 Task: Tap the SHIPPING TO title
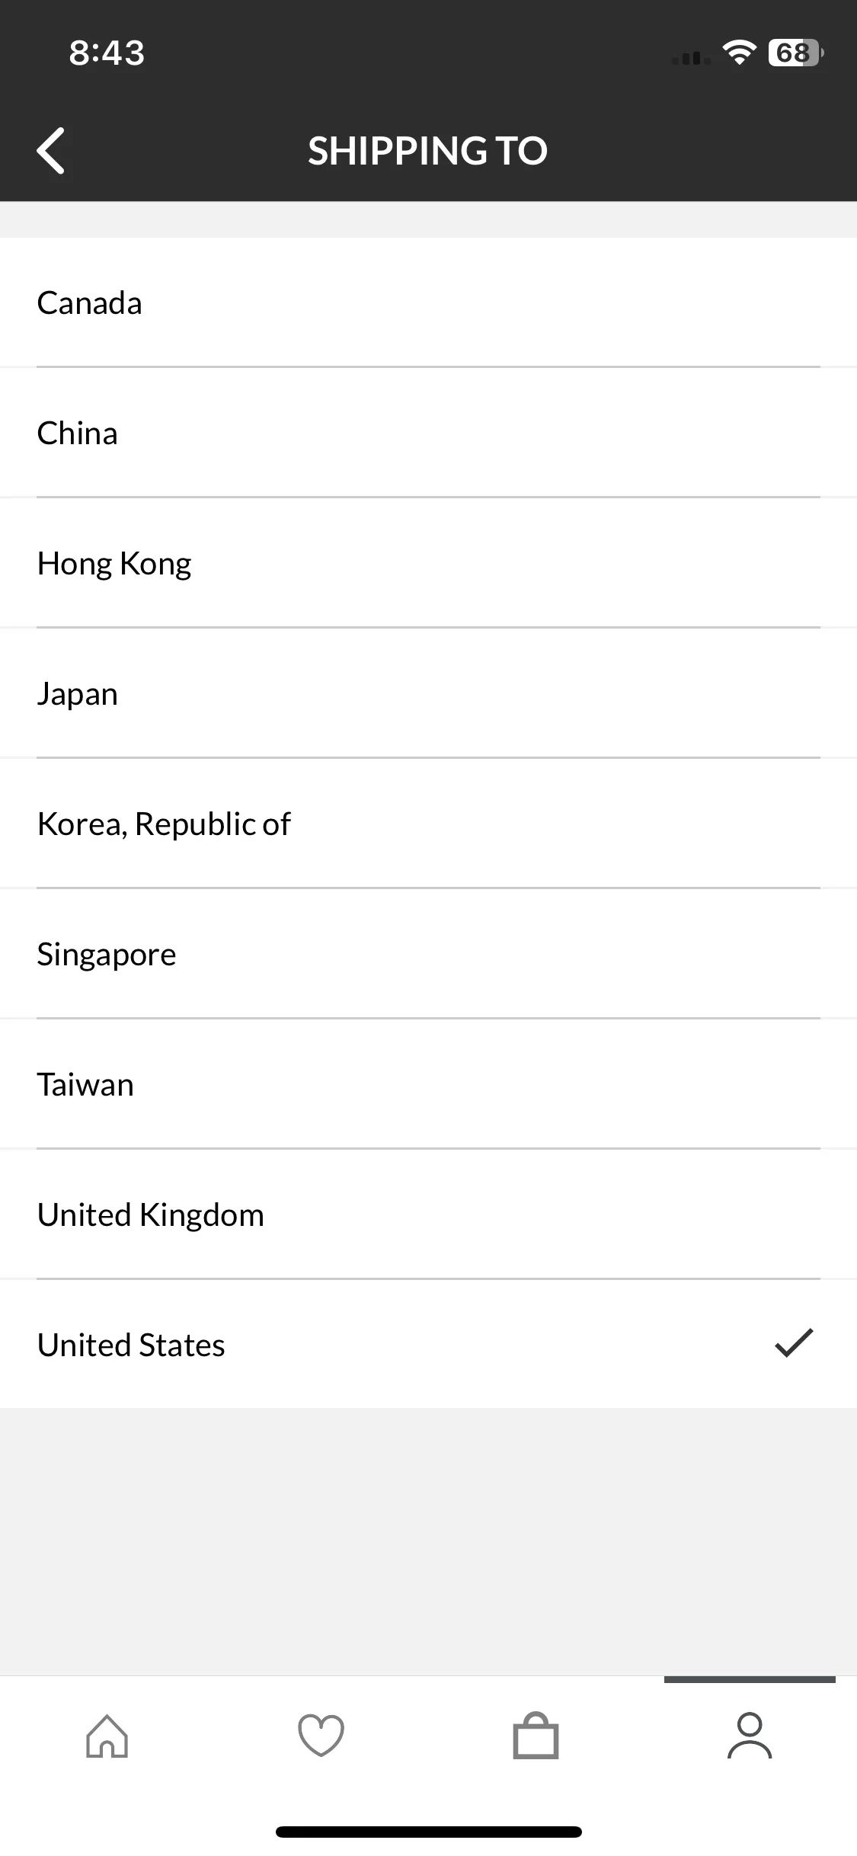point(428,151)
